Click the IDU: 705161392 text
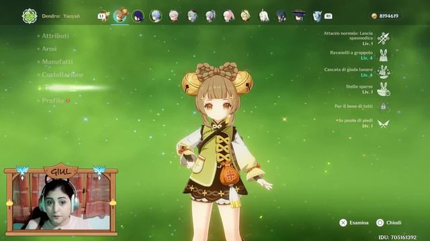The width and height of the screenshot is (430, 241). tap(397, 238)
